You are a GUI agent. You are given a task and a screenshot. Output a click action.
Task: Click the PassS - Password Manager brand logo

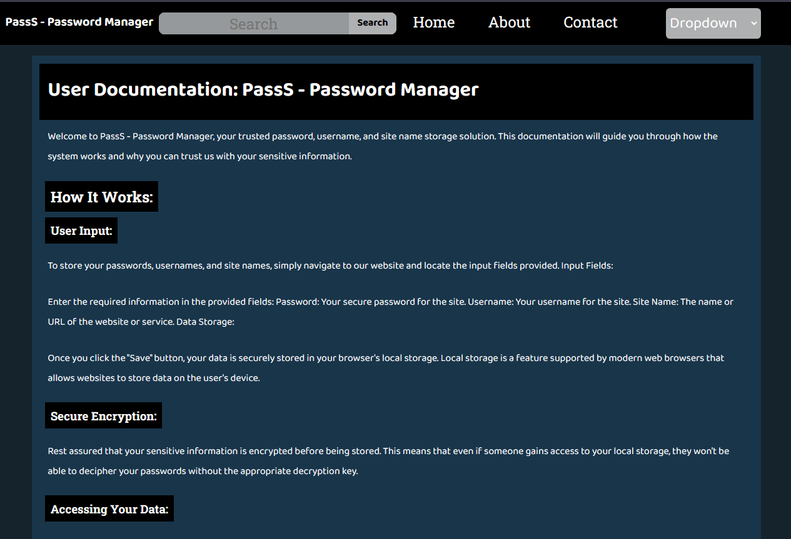(79, 22)
